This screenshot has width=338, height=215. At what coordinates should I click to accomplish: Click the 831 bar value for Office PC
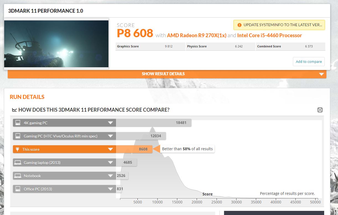(x=120, y=189)
